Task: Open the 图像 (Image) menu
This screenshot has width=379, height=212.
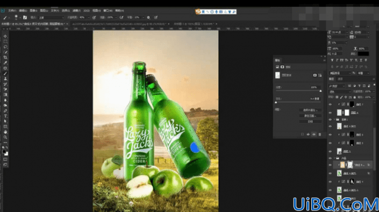Action: pos(33,11)
